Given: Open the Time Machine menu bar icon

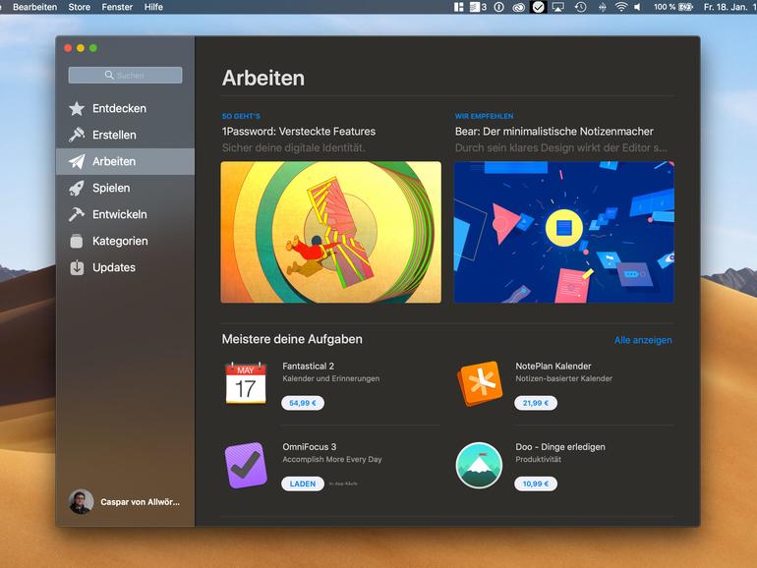Looking at the screenshot, I should coord(580,7).
